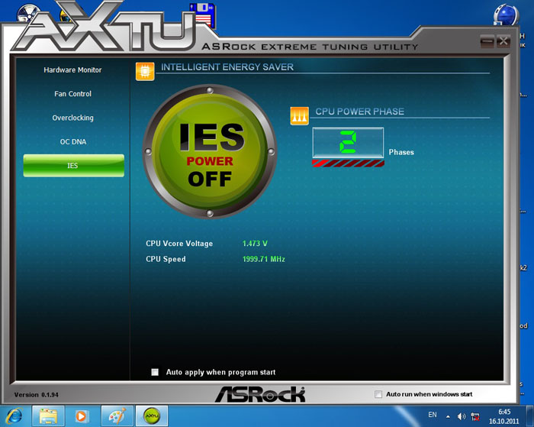Image resolution: width=534 pixels, height=427 pixels.
Task: Minimize the AXTU window
Action: 487,41
